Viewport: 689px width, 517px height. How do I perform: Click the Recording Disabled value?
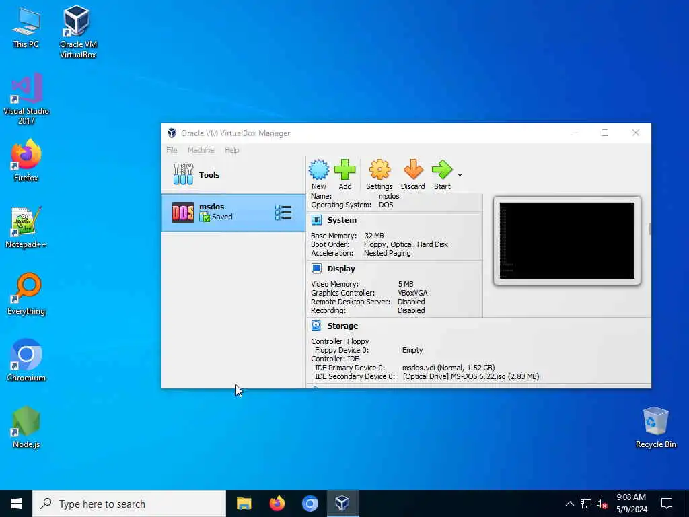[x=411, y=310]
